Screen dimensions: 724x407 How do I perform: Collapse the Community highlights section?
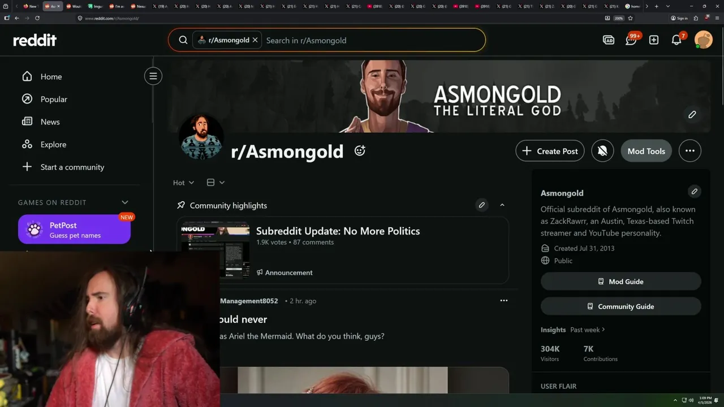(502, 205)
